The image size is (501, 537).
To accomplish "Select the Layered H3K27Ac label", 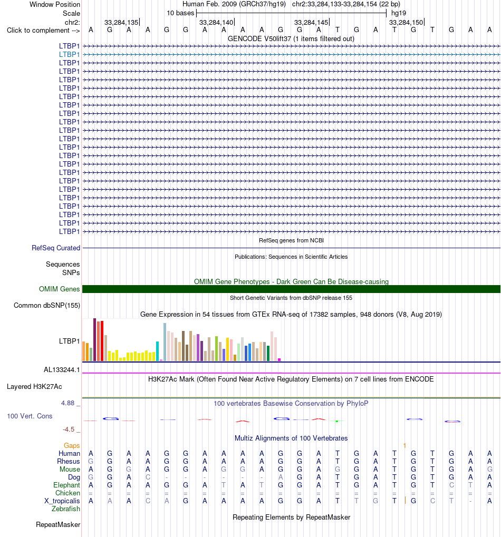I will (x=34, y=387).
